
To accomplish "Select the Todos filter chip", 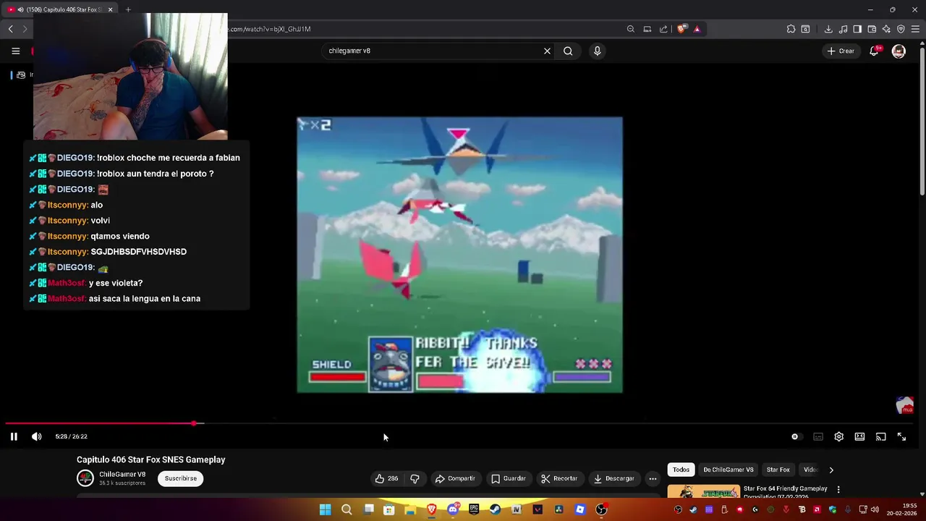I will pos(681,470).
